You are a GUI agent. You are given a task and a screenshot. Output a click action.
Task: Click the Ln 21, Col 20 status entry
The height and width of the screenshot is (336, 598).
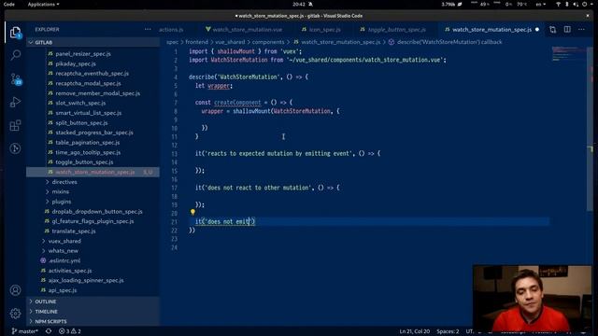415,331
